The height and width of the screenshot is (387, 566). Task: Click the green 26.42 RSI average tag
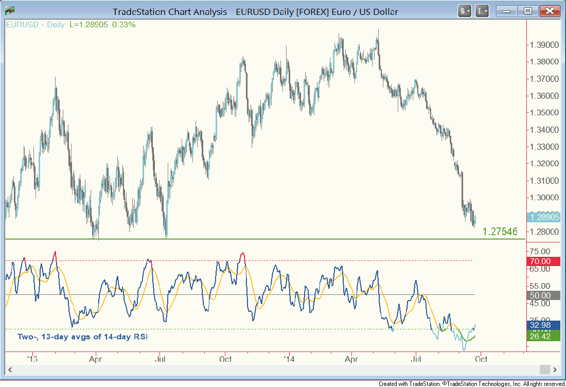[545, 336]
